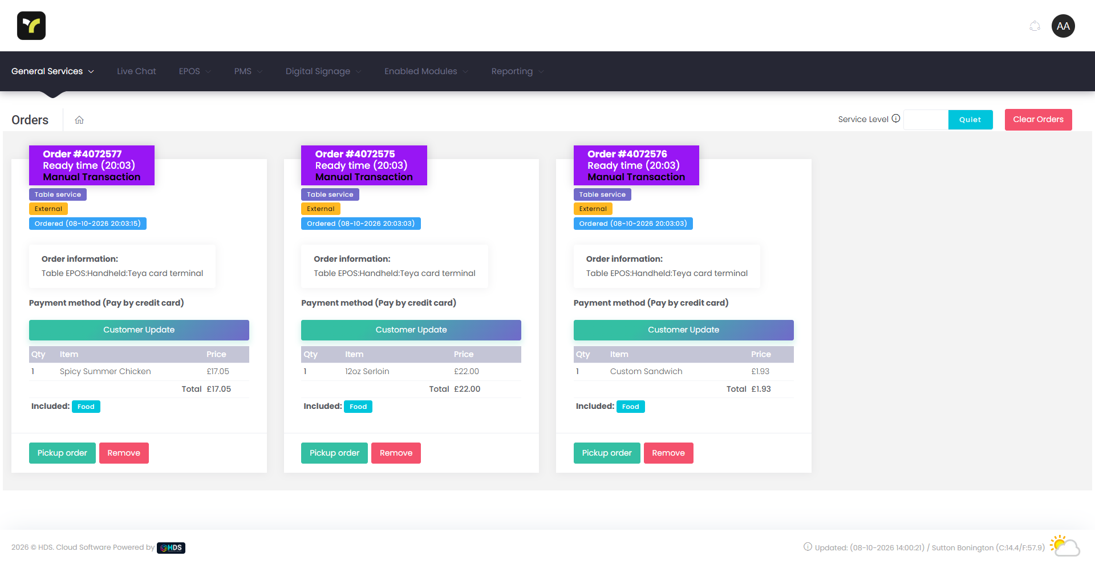Expand the Reporting menu
The height and width of the screenshot is (564, 1095).
pos(517,71)
